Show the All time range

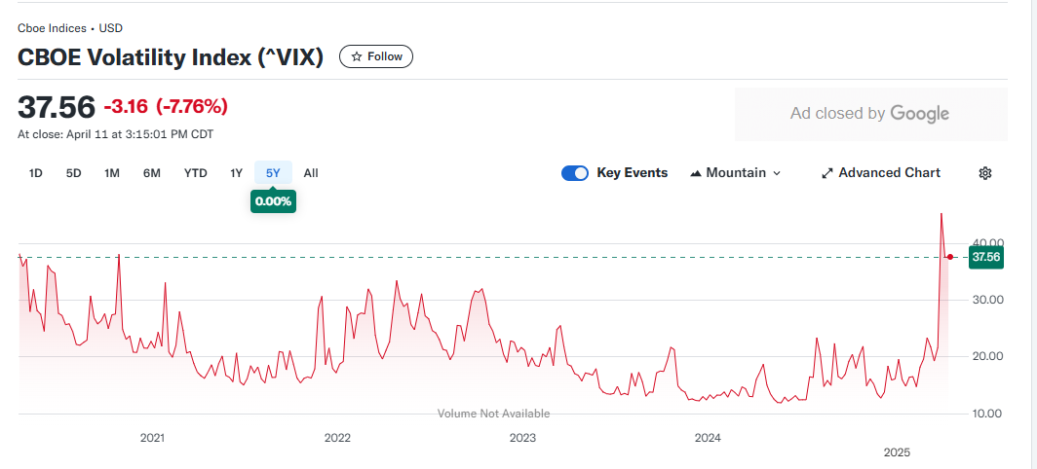(311, 173)
